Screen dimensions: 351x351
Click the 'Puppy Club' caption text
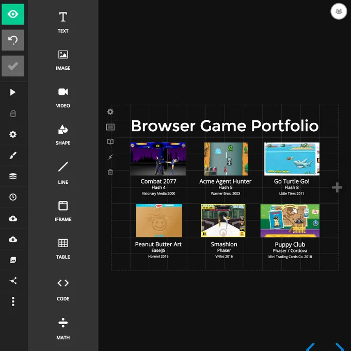coord(290,245)
